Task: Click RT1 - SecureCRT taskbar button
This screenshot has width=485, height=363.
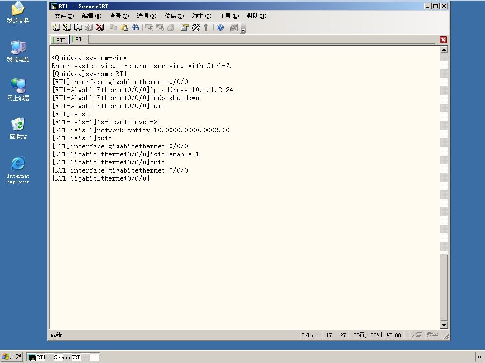Action: tap(63, 357)
